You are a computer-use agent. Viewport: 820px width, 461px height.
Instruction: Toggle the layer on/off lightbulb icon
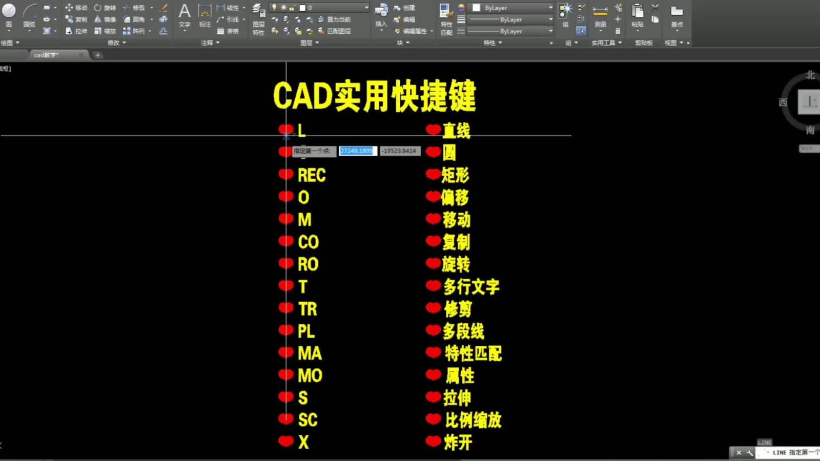(274, 8)
